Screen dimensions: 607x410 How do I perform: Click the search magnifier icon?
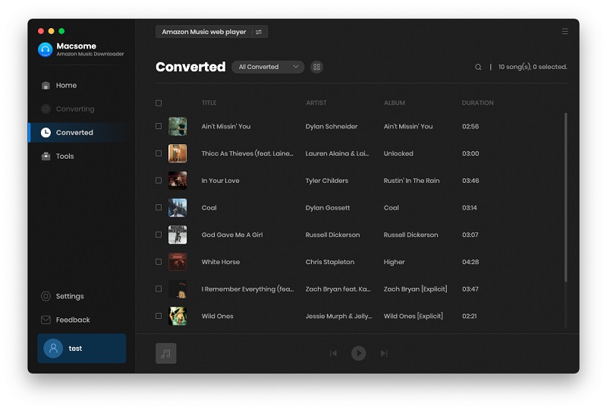[x=478, y=67]
